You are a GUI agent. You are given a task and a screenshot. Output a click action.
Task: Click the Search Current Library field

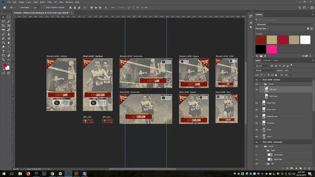284,20
